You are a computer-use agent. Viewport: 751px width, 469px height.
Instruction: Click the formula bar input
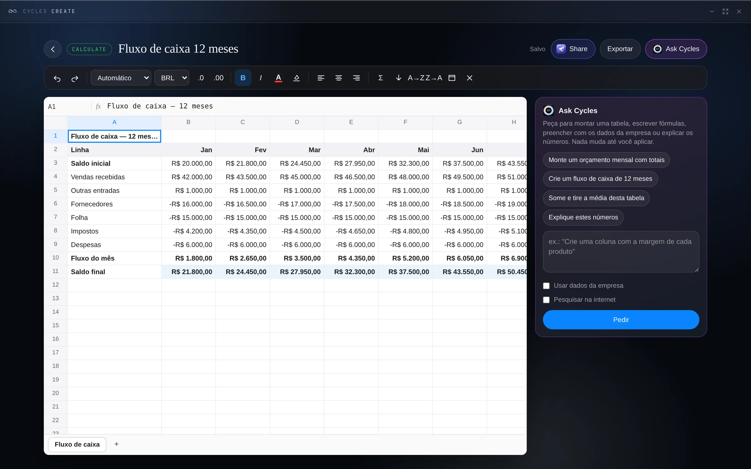pyautogui.click(x=314, y=106)
